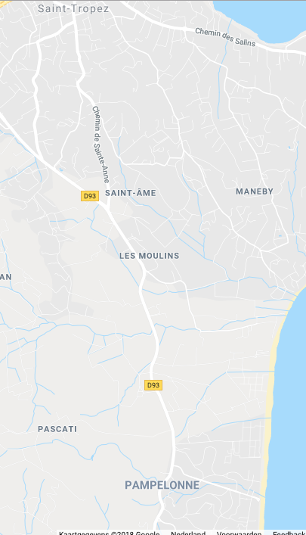Click the Nederland link in footer
Viewport: 306px width, 535px height.
[x=188, y=533]
